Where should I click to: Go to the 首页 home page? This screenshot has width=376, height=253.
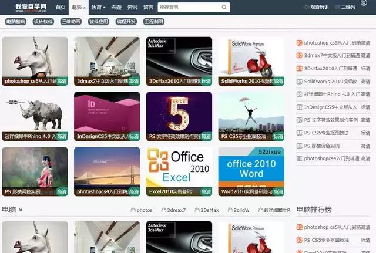61,8
